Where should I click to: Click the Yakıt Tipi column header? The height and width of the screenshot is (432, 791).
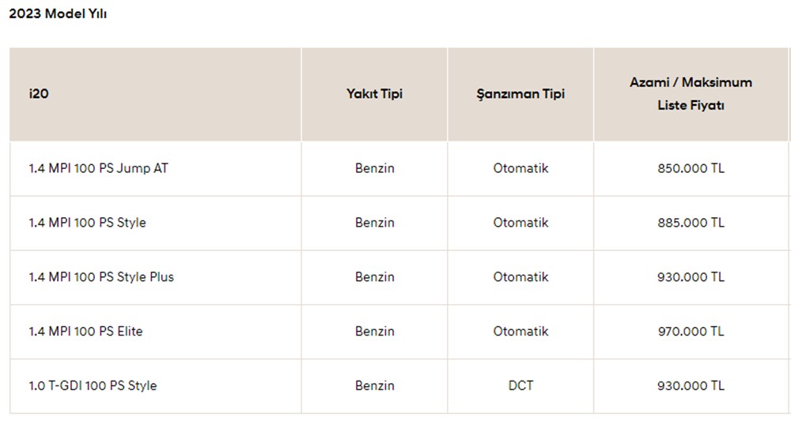click(374, 94)
